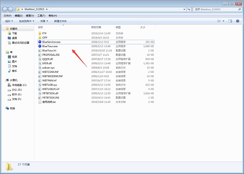This screenshot has height=174, width=244.
Task: Click the back navigation arrow button
Action: [5, 9]
